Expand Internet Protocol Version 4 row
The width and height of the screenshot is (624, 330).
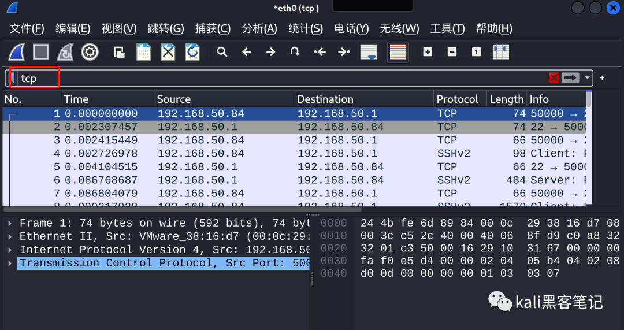pyautogui.click(x=10, y=250)
